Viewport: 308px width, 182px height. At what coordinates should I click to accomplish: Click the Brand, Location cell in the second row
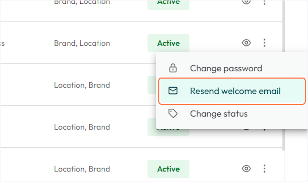(x=82, y=43)
